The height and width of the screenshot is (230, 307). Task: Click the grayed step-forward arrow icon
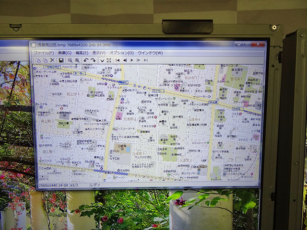pyautogui.click(x=139, y=60)
